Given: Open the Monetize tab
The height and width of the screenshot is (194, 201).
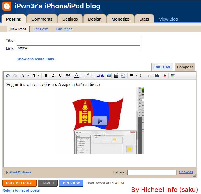Looking at the screenshot, I should [120, 19].
